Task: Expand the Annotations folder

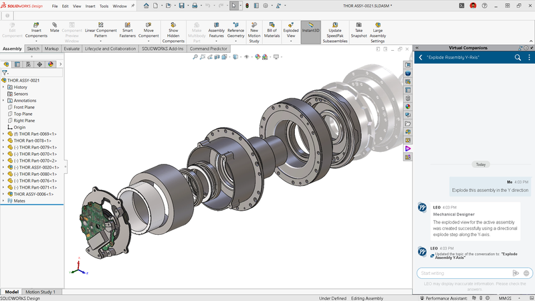Action: tap(3, 100)
